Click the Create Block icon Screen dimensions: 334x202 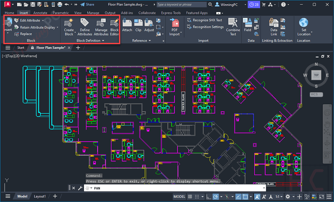[69, 23]
